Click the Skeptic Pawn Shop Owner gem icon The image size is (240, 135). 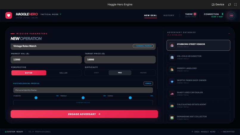coord(172,82)
